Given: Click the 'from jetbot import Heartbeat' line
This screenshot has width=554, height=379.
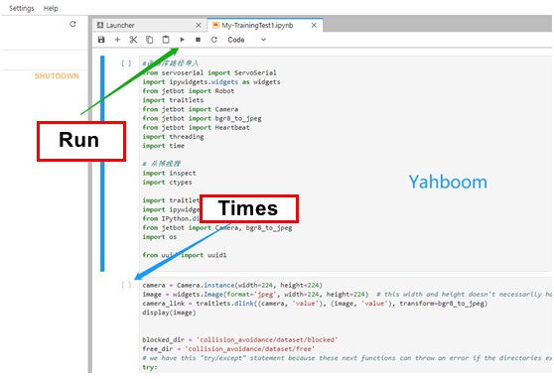Looking at the screenshot, I should point(197,128).
